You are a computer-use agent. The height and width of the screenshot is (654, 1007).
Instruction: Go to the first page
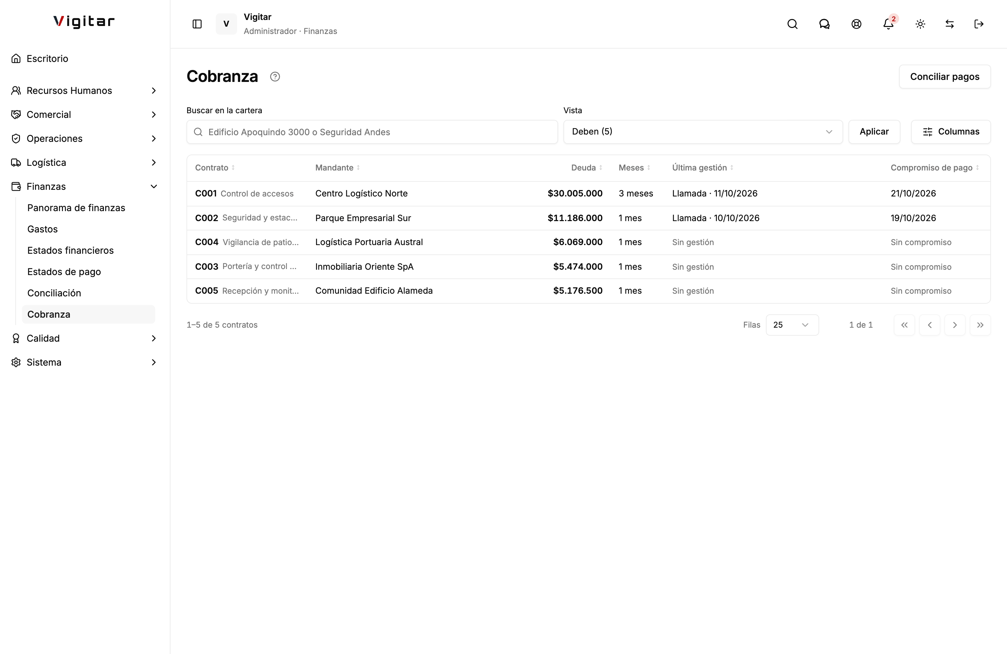[905, 325]
